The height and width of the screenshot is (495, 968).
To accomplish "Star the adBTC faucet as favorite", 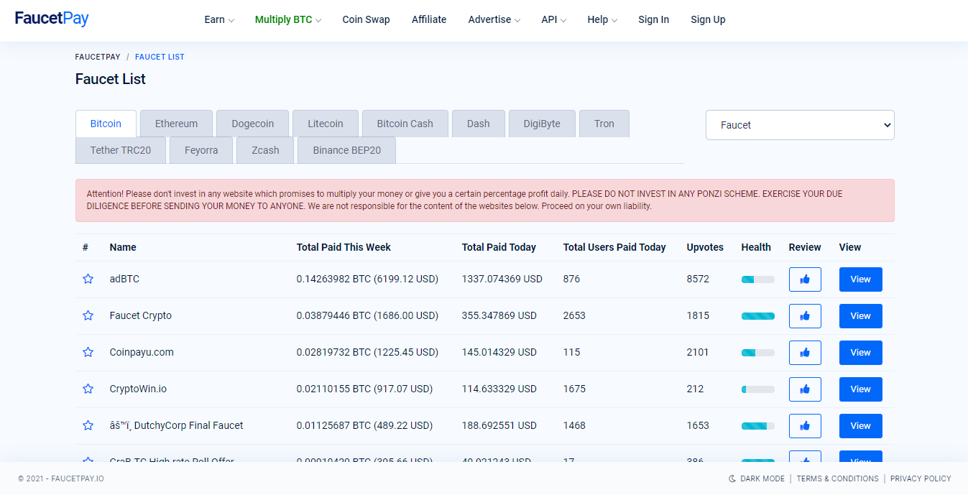I will click(x=88, y=279).
